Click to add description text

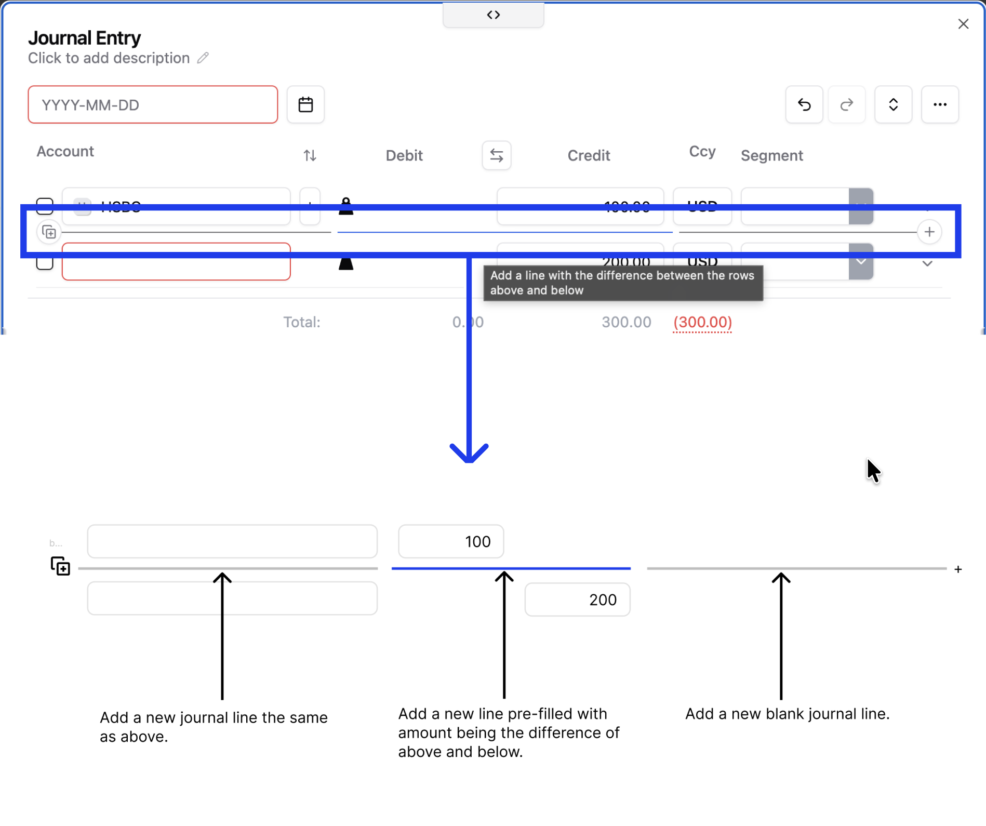click(x=109, y=58)
